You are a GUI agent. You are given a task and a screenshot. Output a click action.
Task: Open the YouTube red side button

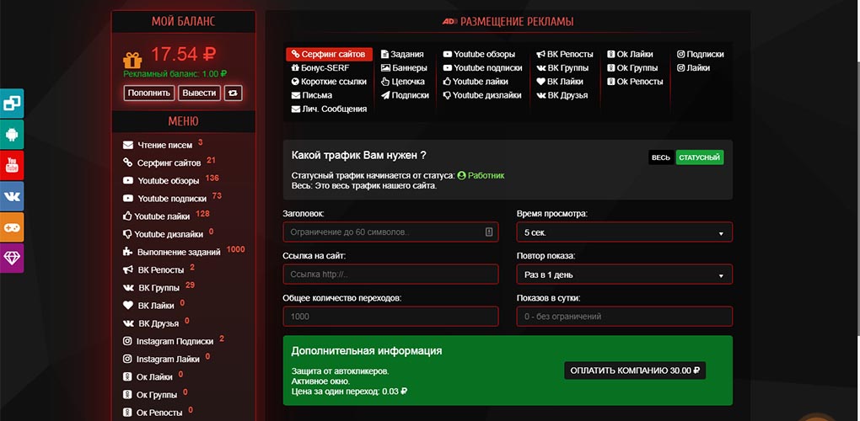click(12, 165)
